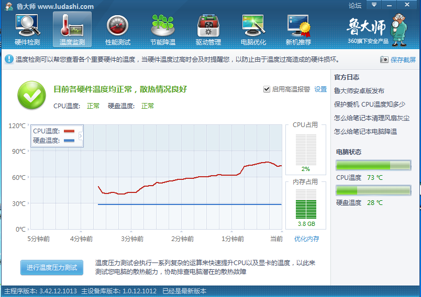This screenshot has width=421, height=297.
Task: Click the CPU温度 green progress bar
Action: pyautogui.click(x=373, y=166)
